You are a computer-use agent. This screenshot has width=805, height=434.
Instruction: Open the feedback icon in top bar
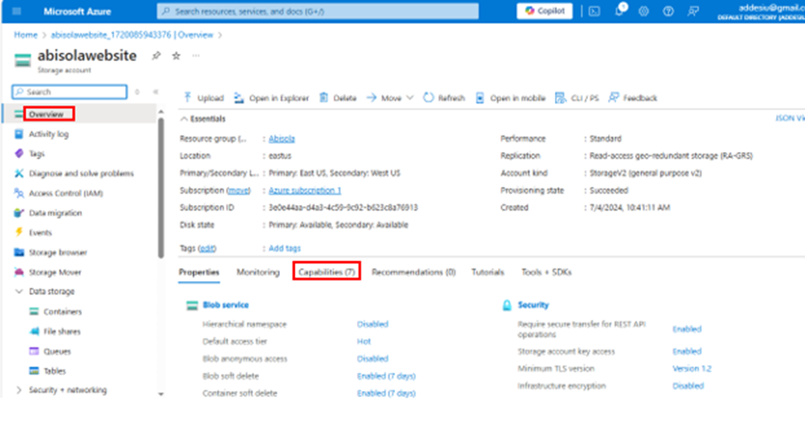(692, 12)
